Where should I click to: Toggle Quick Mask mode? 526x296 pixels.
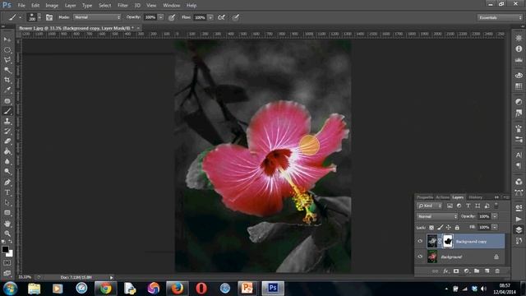click(x=7, y=263)
